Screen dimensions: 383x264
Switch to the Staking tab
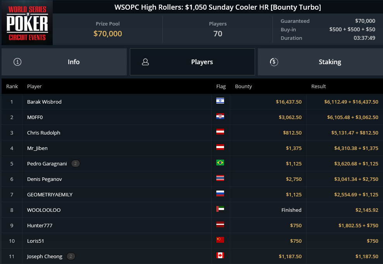pyautogui.click(x=320, y=62)
